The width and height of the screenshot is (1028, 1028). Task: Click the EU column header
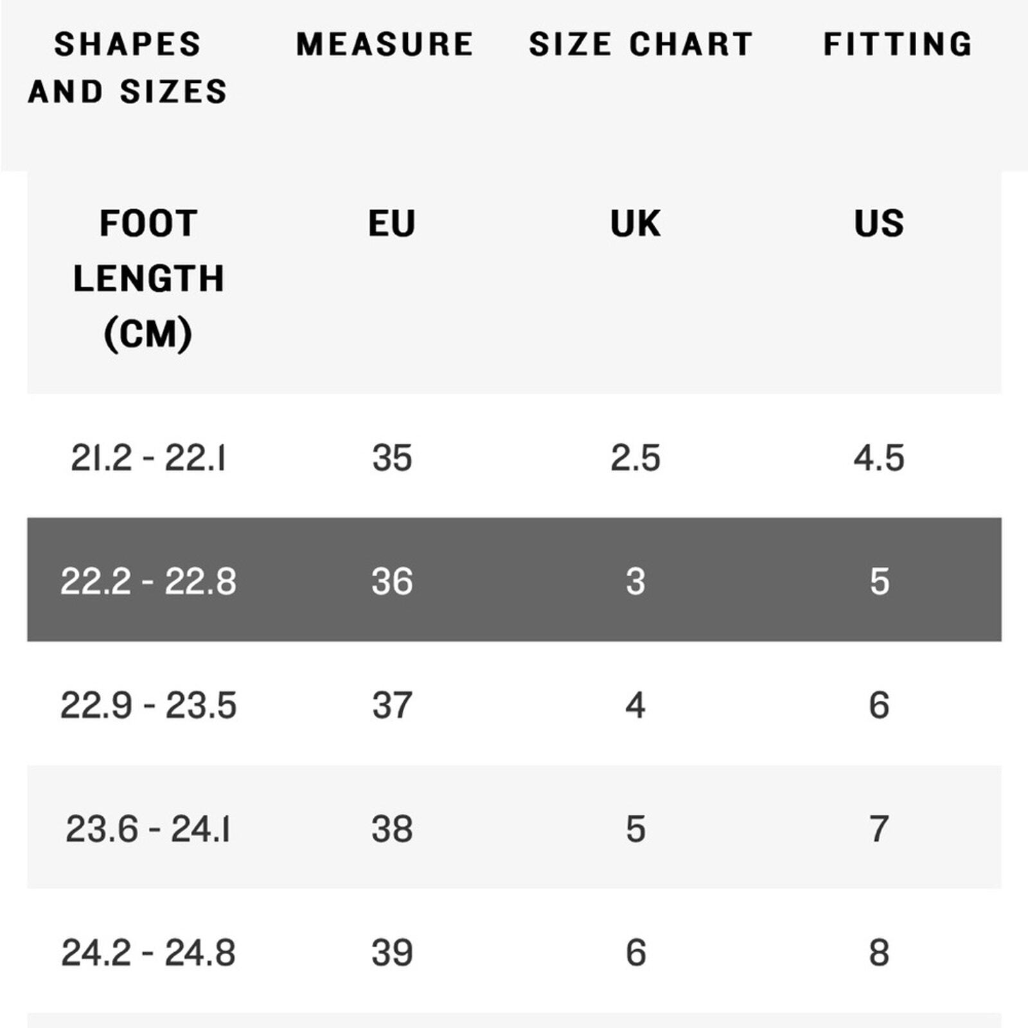(392, 224)
